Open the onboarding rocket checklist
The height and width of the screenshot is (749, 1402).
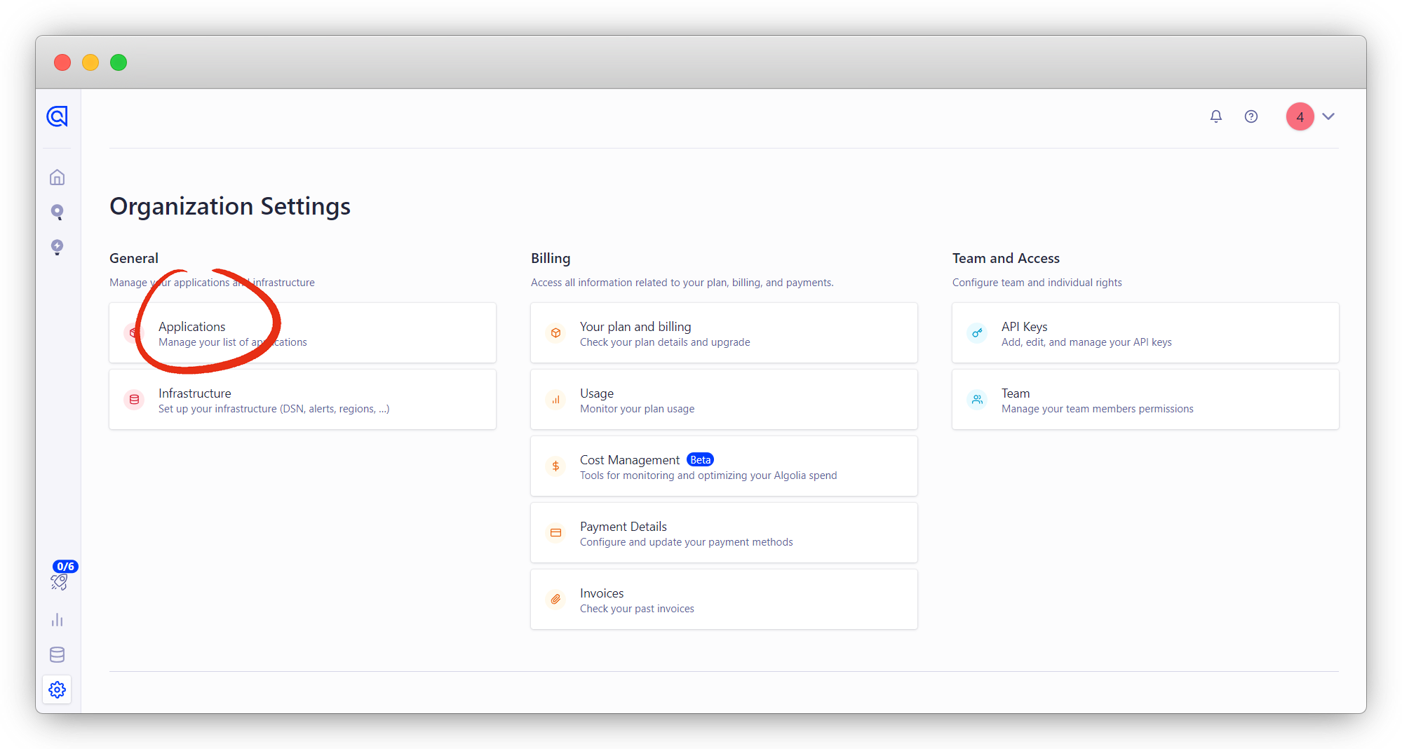click(59, 581)
